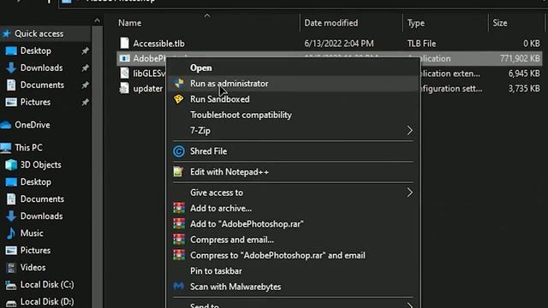Click the 3,735 KB size value

click(524, 88)
